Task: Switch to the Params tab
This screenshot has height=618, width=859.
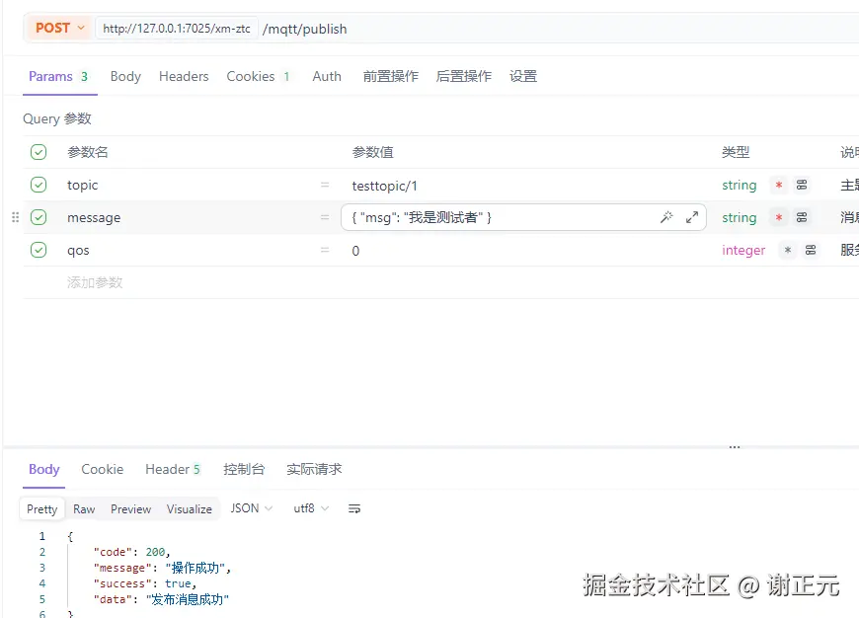Action: (58, 76)
